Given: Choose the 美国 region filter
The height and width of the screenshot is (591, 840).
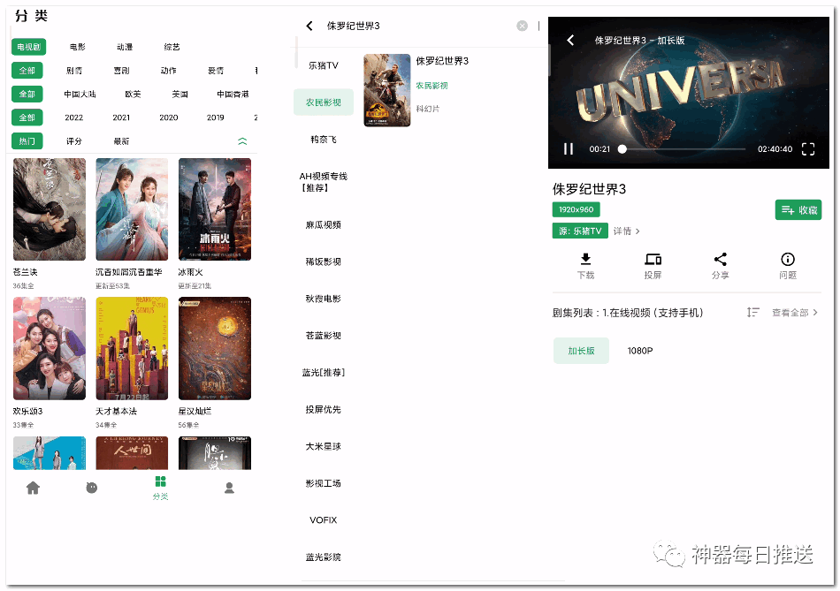Looking at the screenshot, I should point(180,94).
